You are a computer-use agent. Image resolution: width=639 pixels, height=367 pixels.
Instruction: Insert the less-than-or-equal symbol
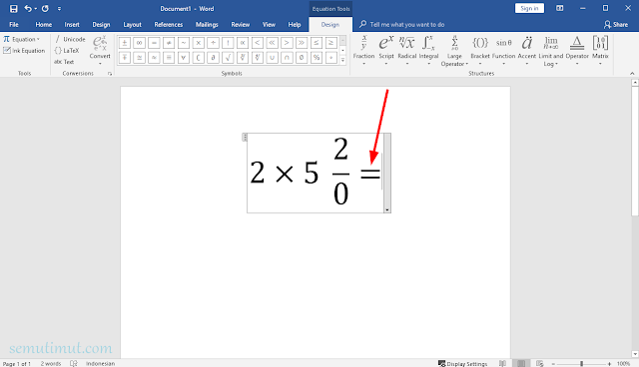[x=317, y=42]
